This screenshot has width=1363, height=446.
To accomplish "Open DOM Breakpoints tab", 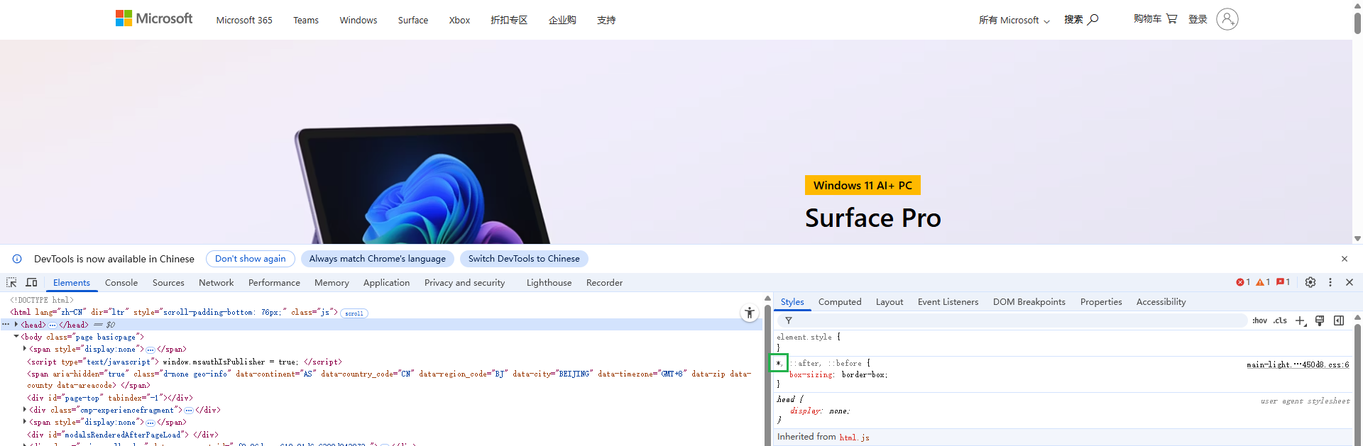I will point(1029,301).
